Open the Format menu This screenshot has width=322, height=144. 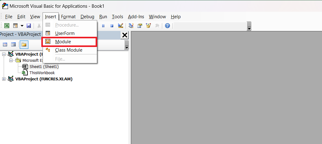click(x=68, y=17)
